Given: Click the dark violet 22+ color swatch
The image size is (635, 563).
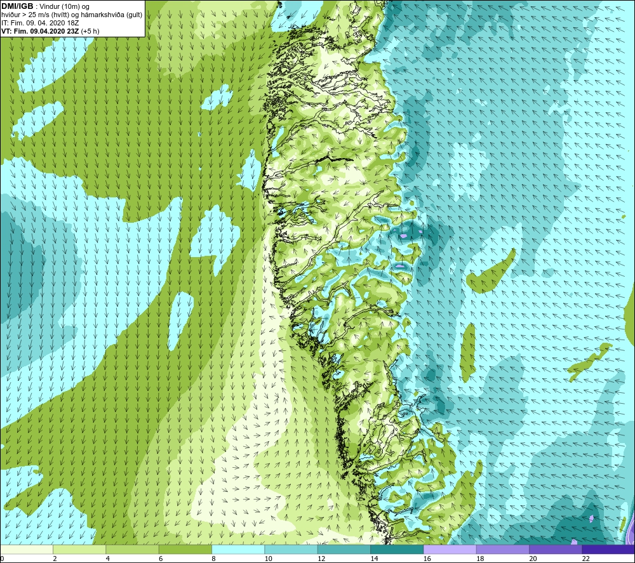Looking at the screenshot, I should click(608, 549).
